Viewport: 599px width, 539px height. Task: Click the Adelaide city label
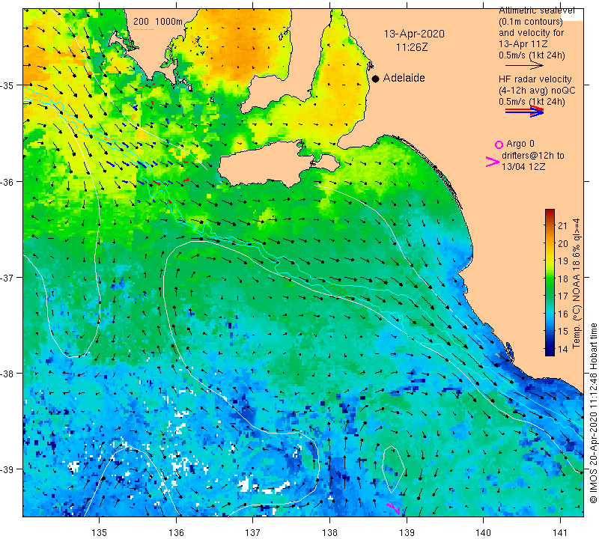coord(404,78)
